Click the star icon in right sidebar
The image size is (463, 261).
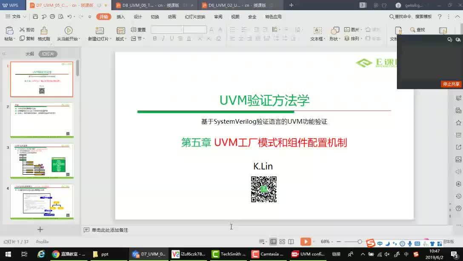click(458, 123)
